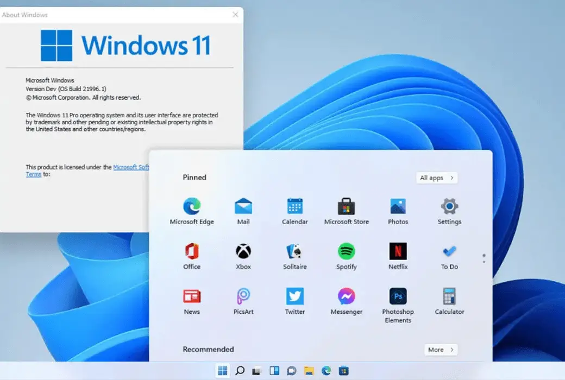The image size is (565, 380).
Task: Launch the Mail app
Action: pos(243,211)
